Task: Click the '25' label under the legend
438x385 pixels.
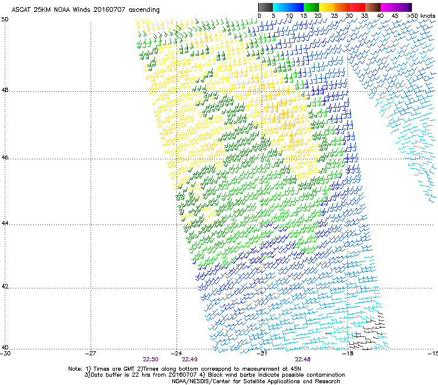Action: [x=334, y=16]
